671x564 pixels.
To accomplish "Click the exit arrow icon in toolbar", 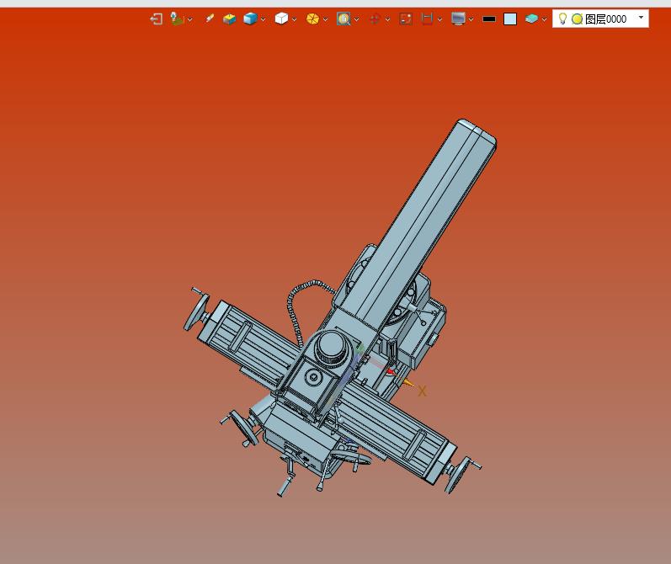I will point(157,19).
